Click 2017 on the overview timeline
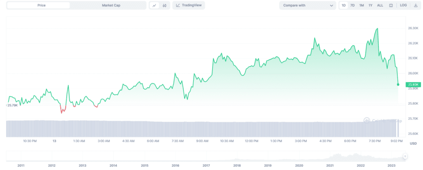The image size is (423, 170). [207, 165]
